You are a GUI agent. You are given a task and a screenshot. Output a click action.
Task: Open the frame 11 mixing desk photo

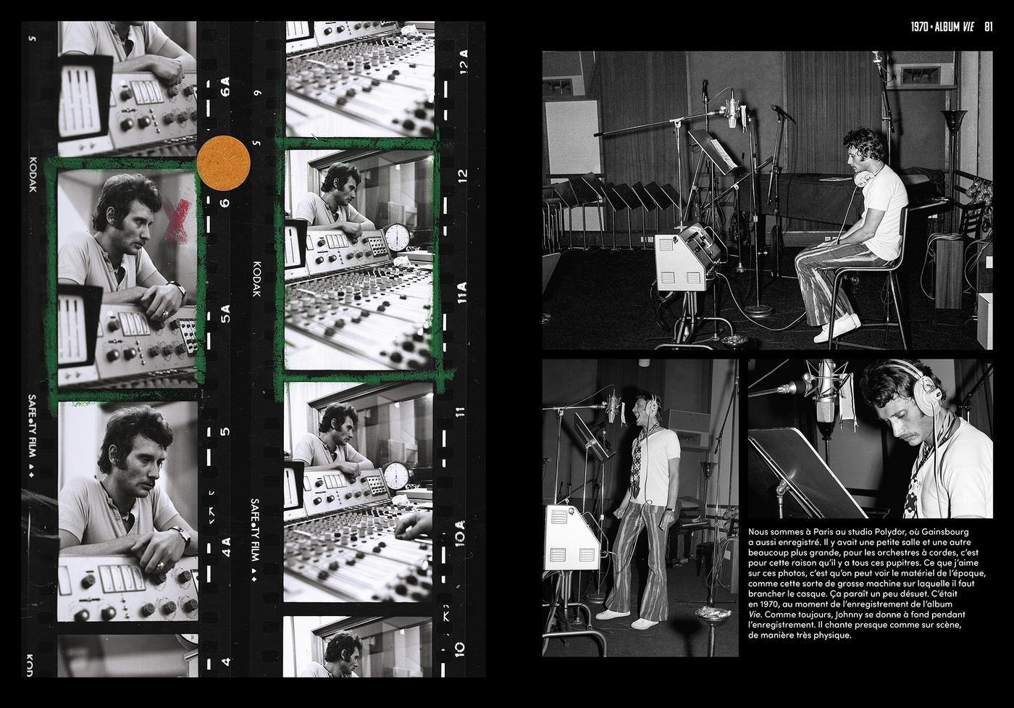tap(359, 491)
